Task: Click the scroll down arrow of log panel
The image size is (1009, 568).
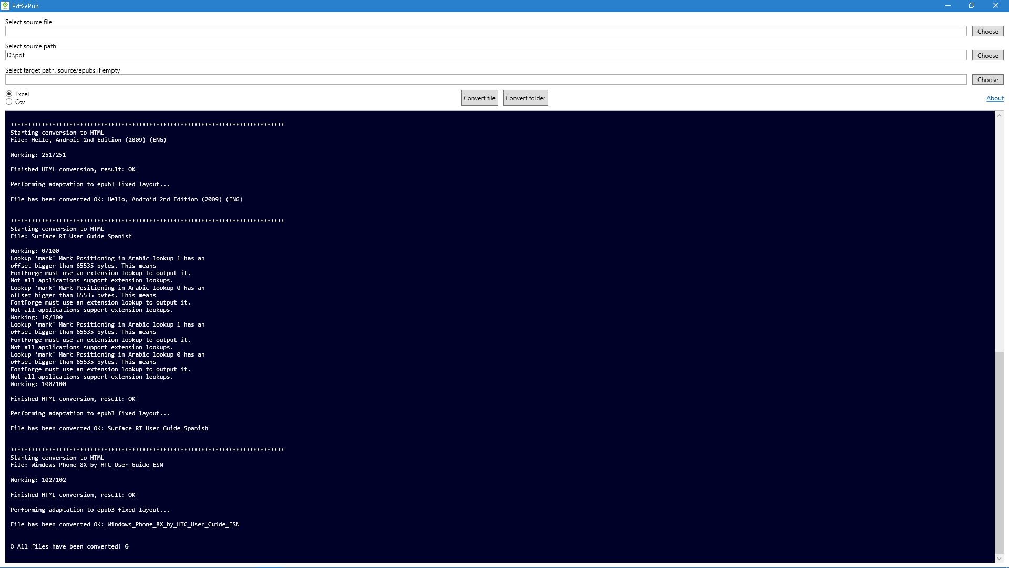Action: pos(999,559)
